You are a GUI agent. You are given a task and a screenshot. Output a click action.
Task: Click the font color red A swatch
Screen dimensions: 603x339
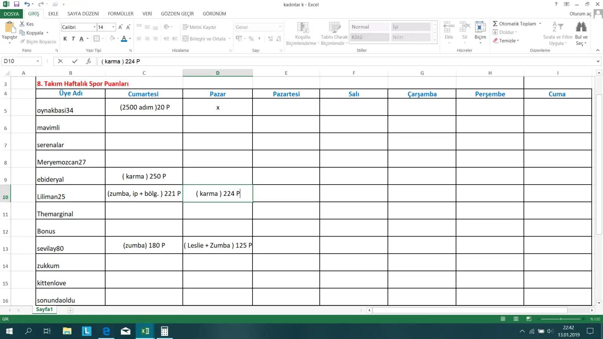pyautogui.click(x=124, y=38)
